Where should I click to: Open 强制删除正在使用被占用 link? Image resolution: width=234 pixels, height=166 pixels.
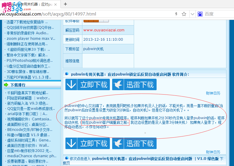pos(27,44)
